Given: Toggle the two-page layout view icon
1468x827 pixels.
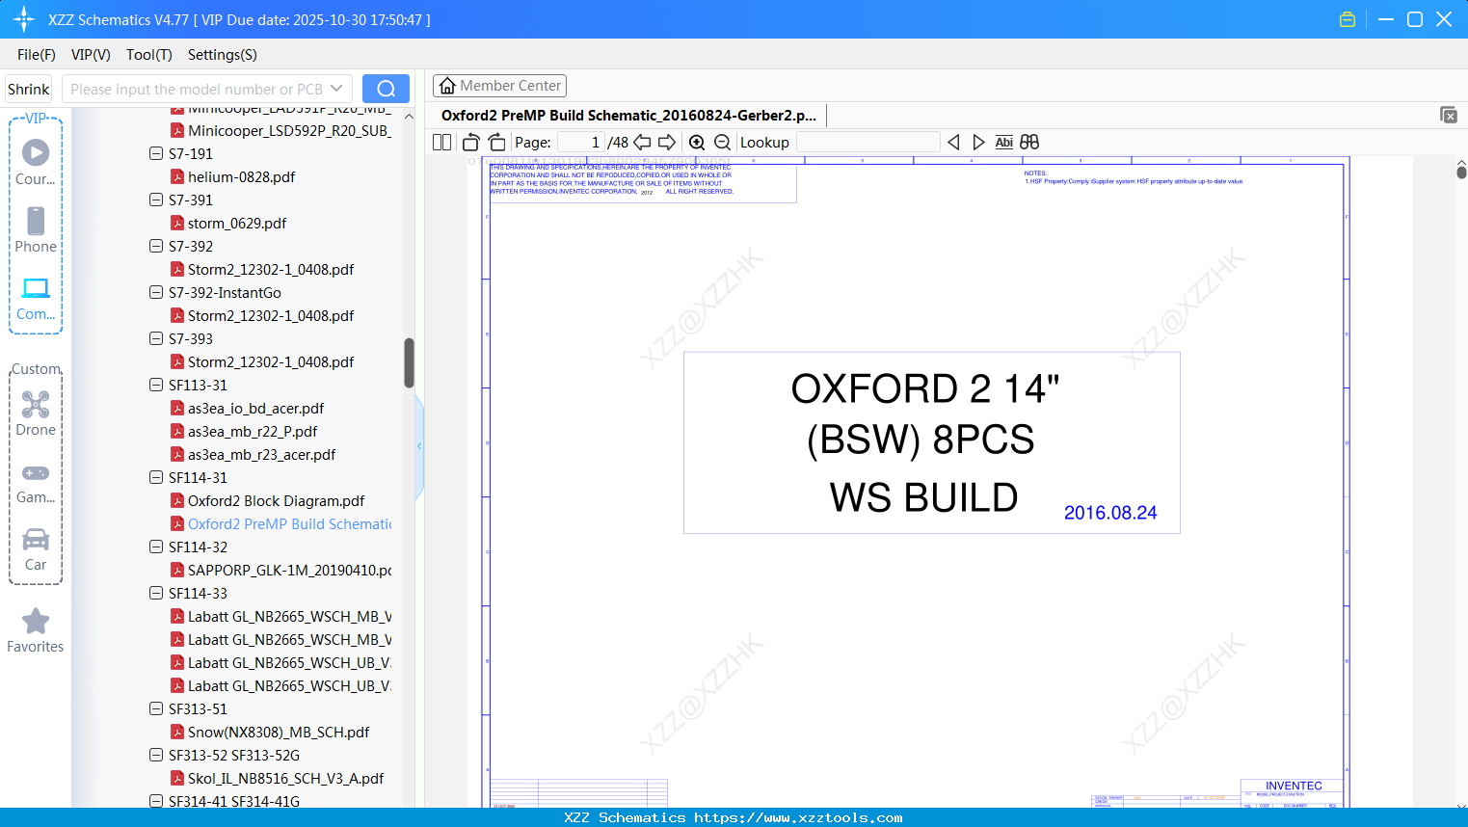Looking at the screenshot, I should tap(441, 143).
